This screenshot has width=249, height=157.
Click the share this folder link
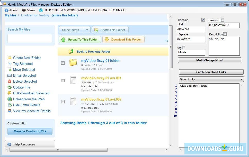coord(65,15)
